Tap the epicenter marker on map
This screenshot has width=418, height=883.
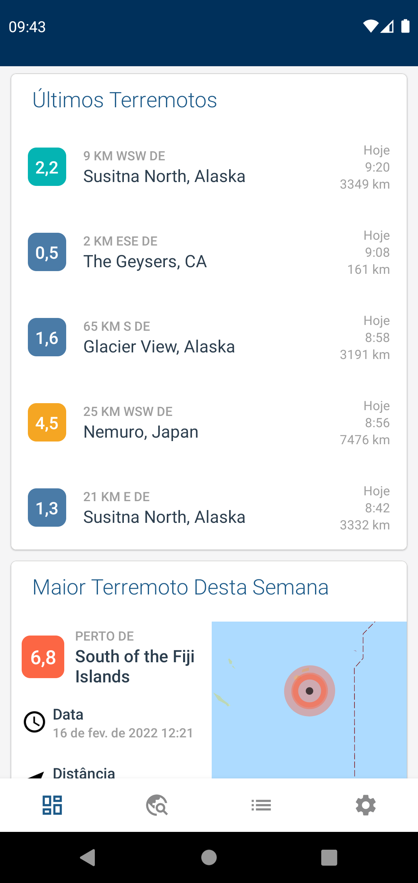310,691
